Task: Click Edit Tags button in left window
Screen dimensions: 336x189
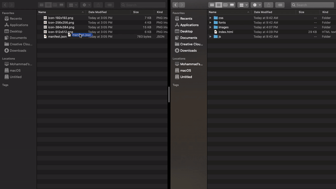Action: [110, 5]
